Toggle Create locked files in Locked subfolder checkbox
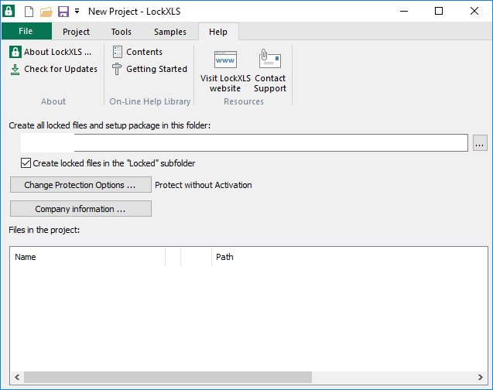Viewport: 493px width, 390px height. pos(26,163)
